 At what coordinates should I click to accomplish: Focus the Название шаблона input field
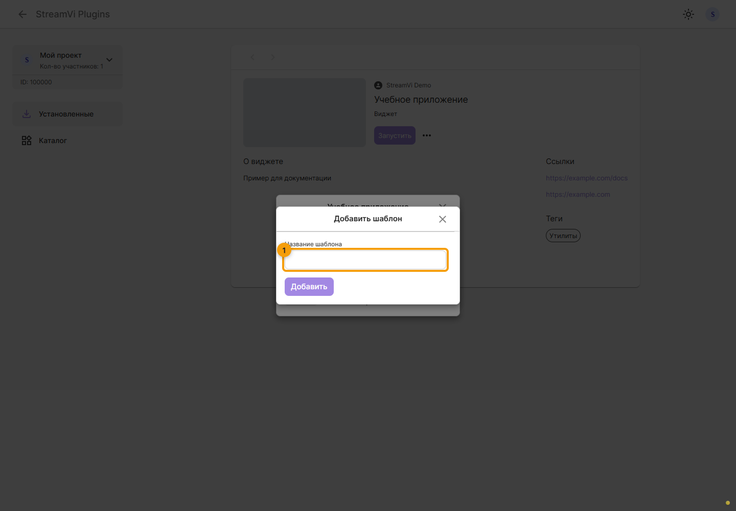pyautogui.click(x=365, y=260)
